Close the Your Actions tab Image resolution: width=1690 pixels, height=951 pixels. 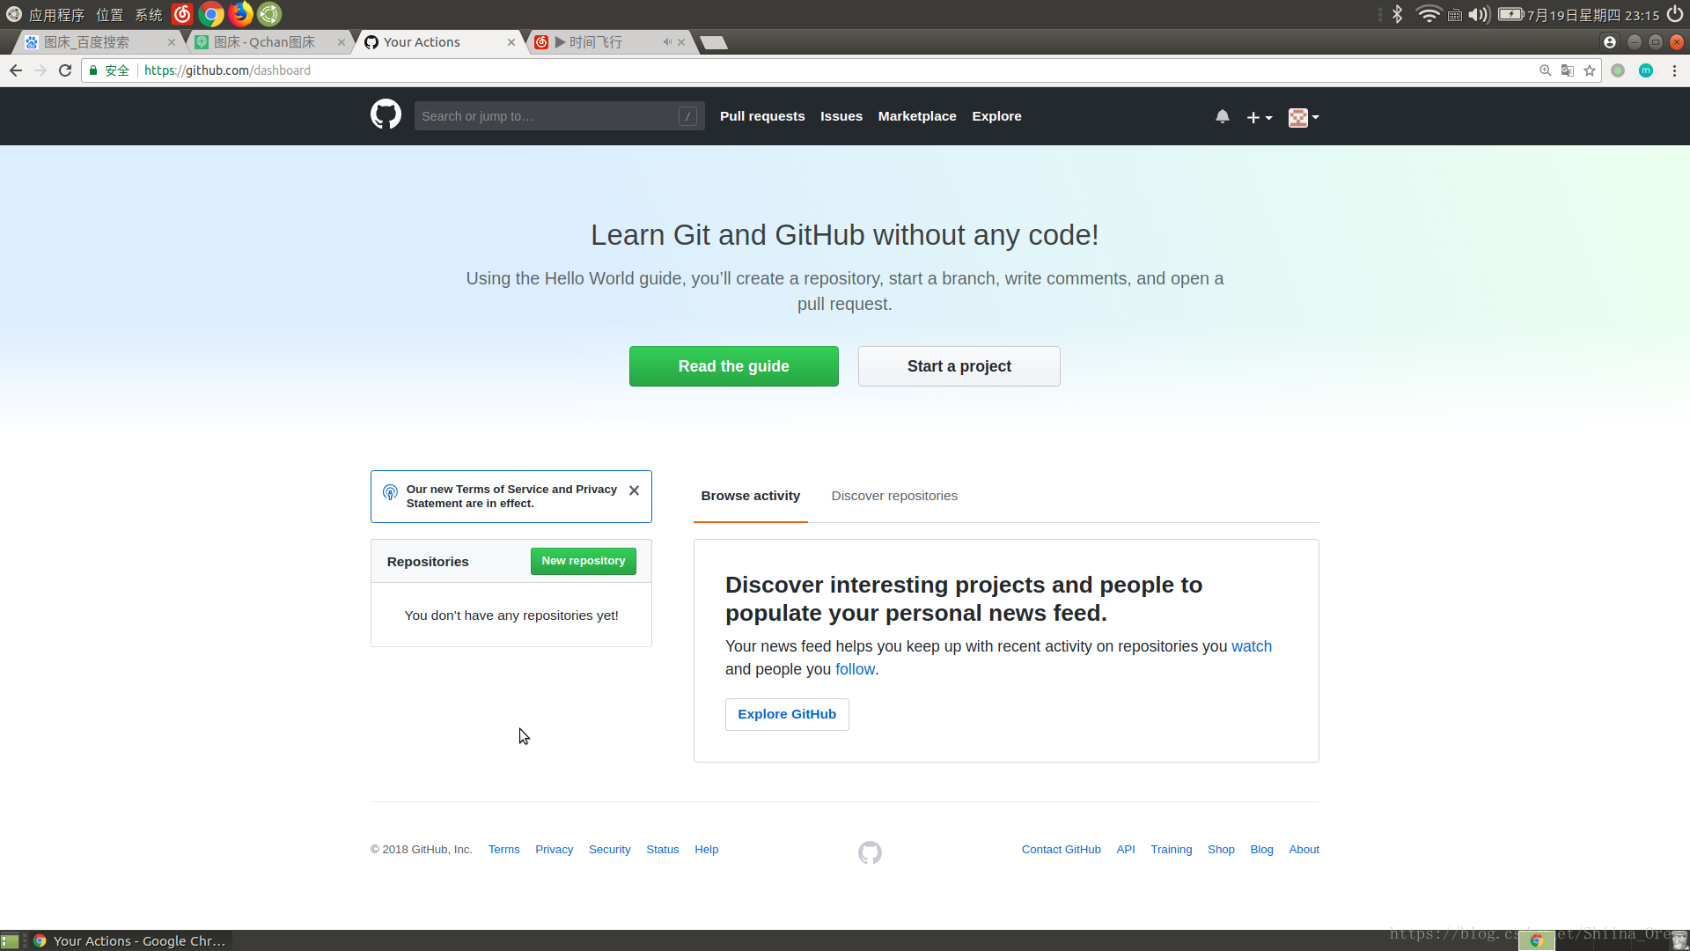click(x=511, y=42)
